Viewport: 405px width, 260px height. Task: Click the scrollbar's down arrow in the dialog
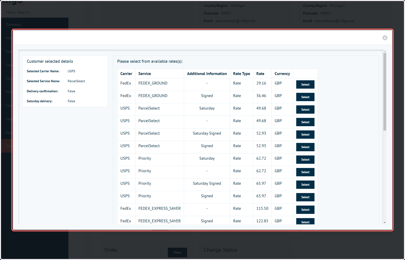pos(385,223)
